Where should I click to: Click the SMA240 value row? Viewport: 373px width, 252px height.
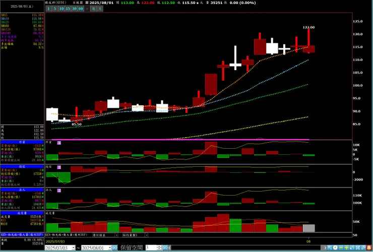[x=22, y=33]
